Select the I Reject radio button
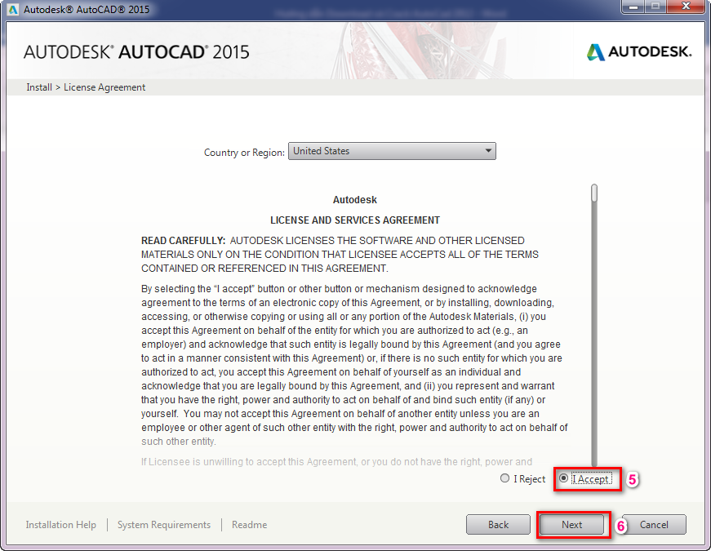The height and width of the screenshot is (551, 711). (504, 478)
